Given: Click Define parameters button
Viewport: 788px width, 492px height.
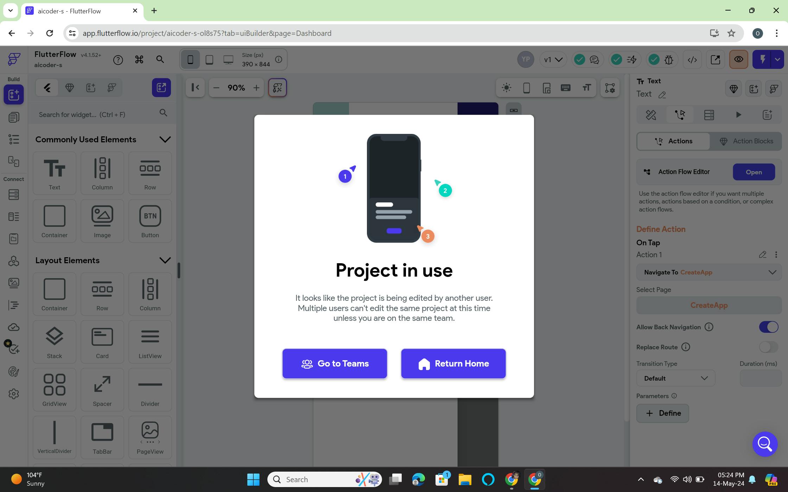Looking at the screenshot, I should coord(662,413).
